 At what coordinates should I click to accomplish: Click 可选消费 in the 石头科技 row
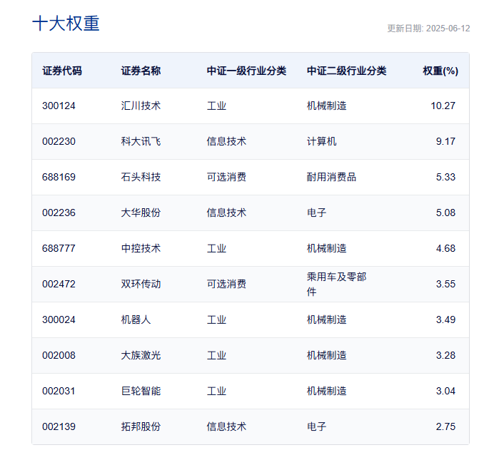click(226, 177)
